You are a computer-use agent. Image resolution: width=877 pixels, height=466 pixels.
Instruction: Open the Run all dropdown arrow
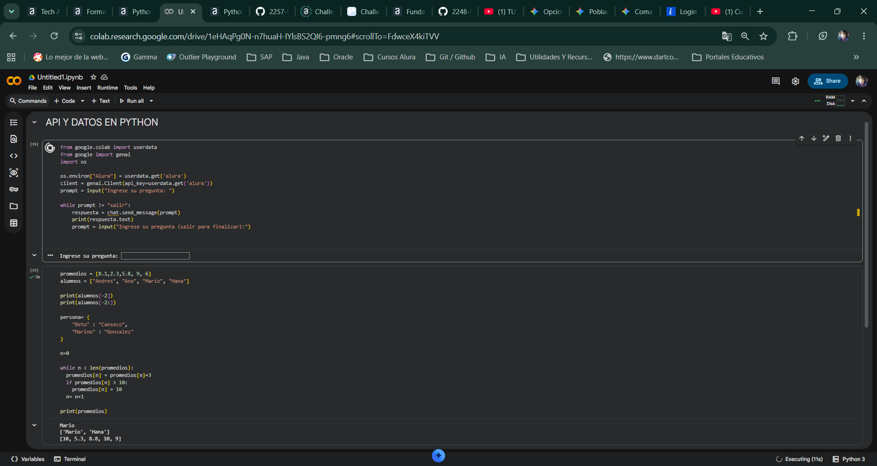(x=151, y=101)
